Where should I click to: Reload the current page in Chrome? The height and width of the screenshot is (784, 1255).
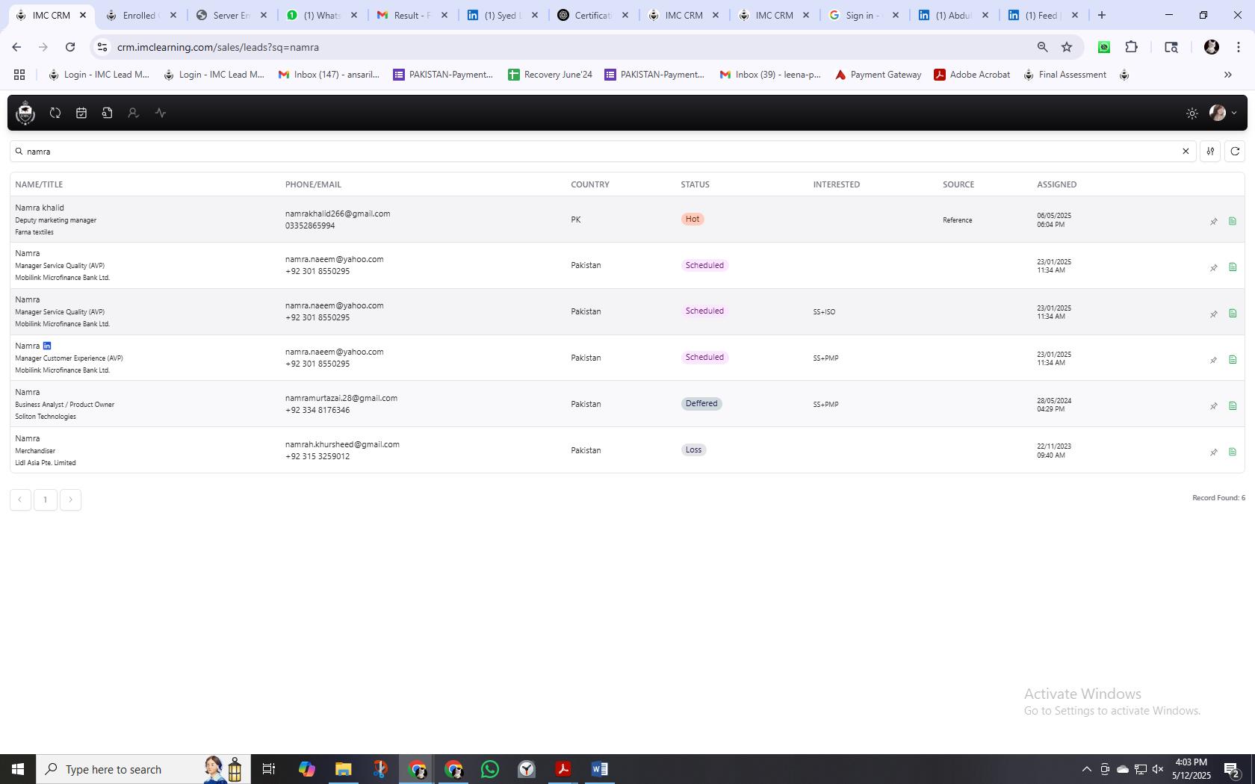click(70, 47)
